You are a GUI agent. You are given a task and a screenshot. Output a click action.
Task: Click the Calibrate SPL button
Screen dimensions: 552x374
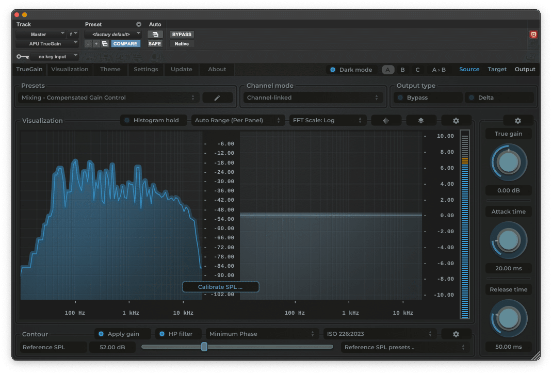coord(220,287)
